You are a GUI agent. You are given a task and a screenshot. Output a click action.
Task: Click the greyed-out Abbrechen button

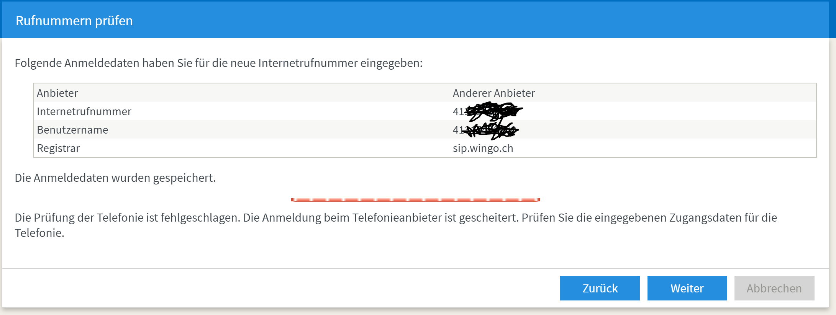pyautogui.click(x=774, y=288)
